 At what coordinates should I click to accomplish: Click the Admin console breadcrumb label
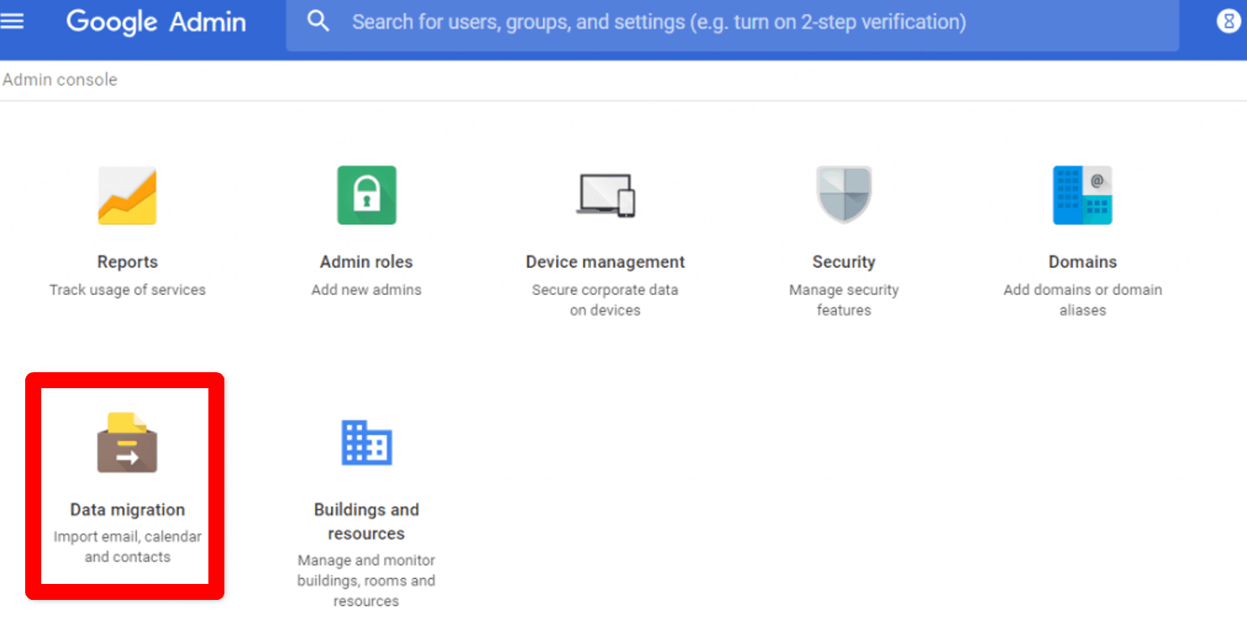(60, 80)
